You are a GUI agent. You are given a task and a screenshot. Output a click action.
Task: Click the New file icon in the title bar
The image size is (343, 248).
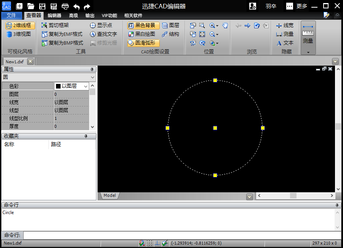click(x=19, y=6)
